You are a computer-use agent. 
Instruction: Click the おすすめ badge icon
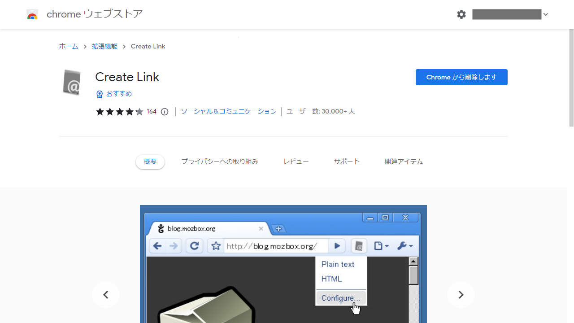tap(100, 94)
